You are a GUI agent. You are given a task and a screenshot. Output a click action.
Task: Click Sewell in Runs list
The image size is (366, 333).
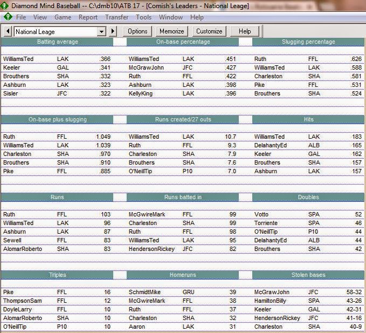tap(12, 241)
